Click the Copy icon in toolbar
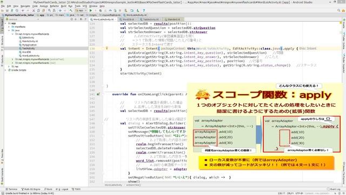The image size is (346, 195). click(x=38, y=10)
